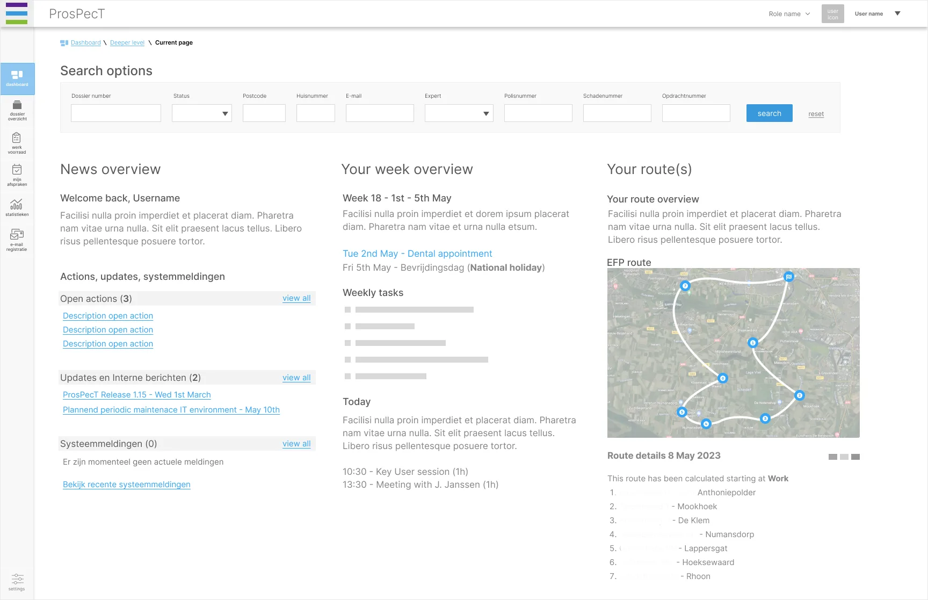Open ProsPecT Release 1.15 news link
The width and height of the screenshot is (928, 600).
137,395
